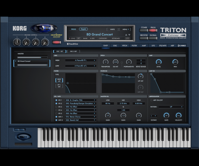Enable ARP ON/OFF radio button
The image size is (199, 166).
click(x=151, y=100)
